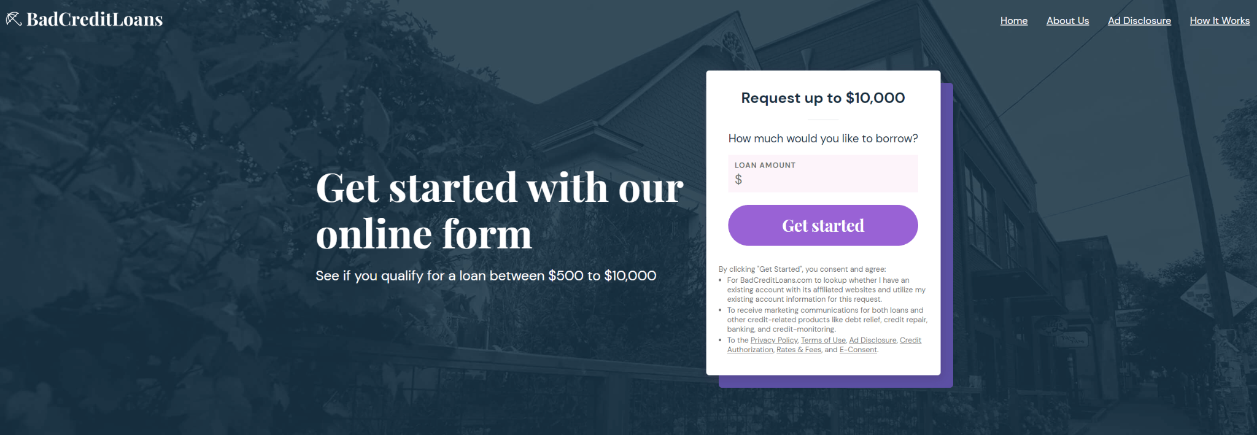Click 'How much would you like to borrow?' text
The height and width of the screenshot is (435, 1257).
click(x=822, y=139)
